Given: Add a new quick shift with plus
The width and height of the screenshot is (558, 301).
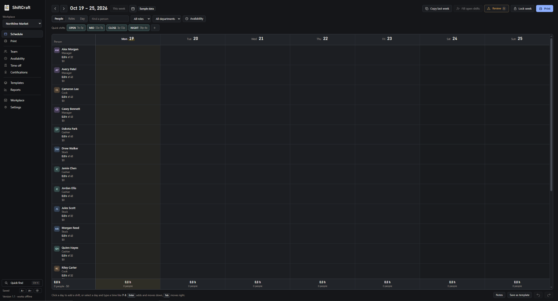Looking at the screenshot, I should [155, 28].
